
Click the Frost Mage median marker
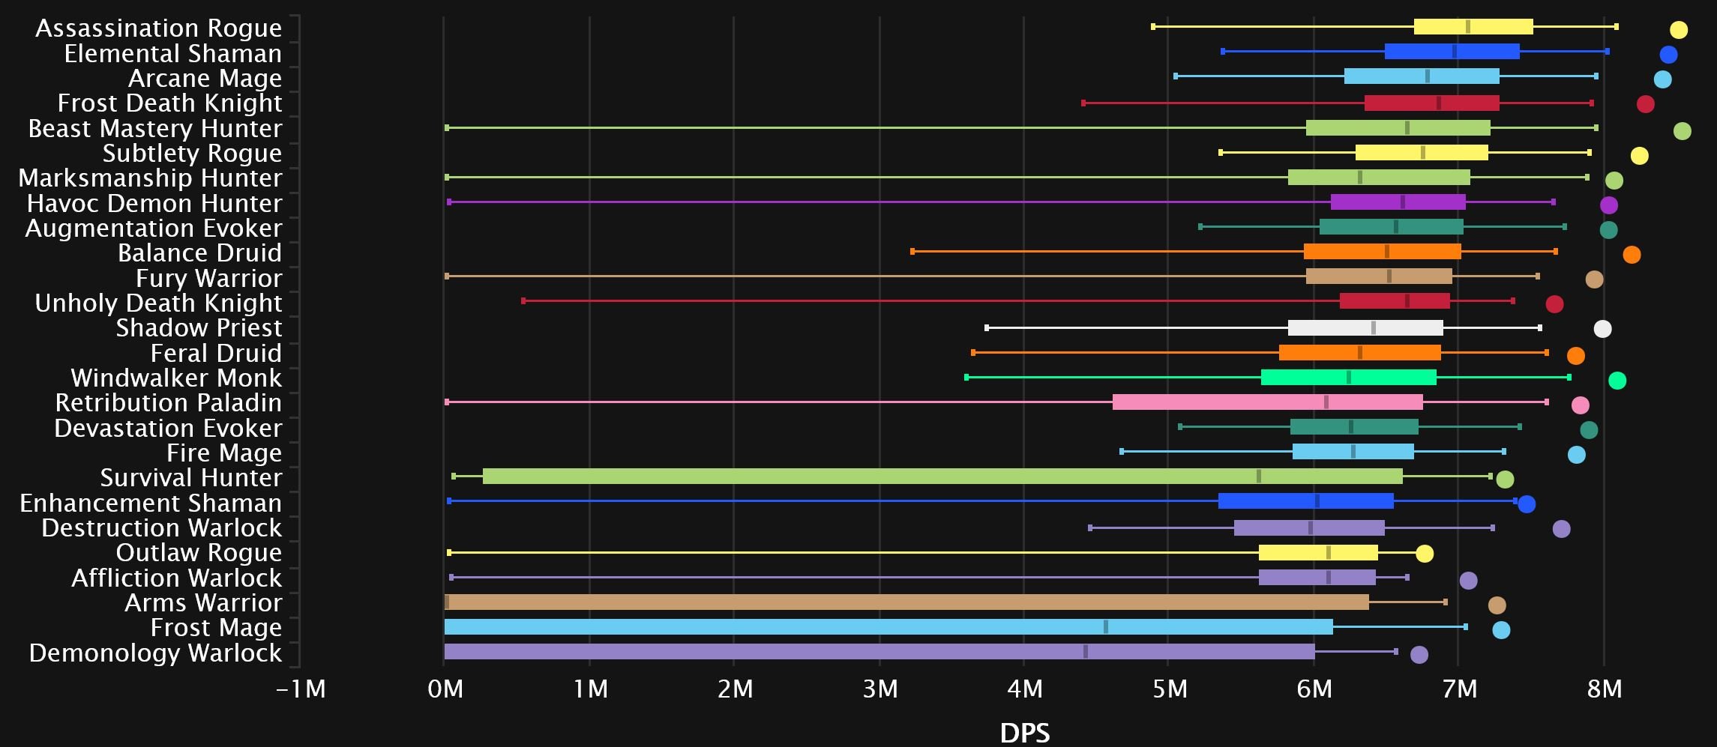tap(1105, 627)
